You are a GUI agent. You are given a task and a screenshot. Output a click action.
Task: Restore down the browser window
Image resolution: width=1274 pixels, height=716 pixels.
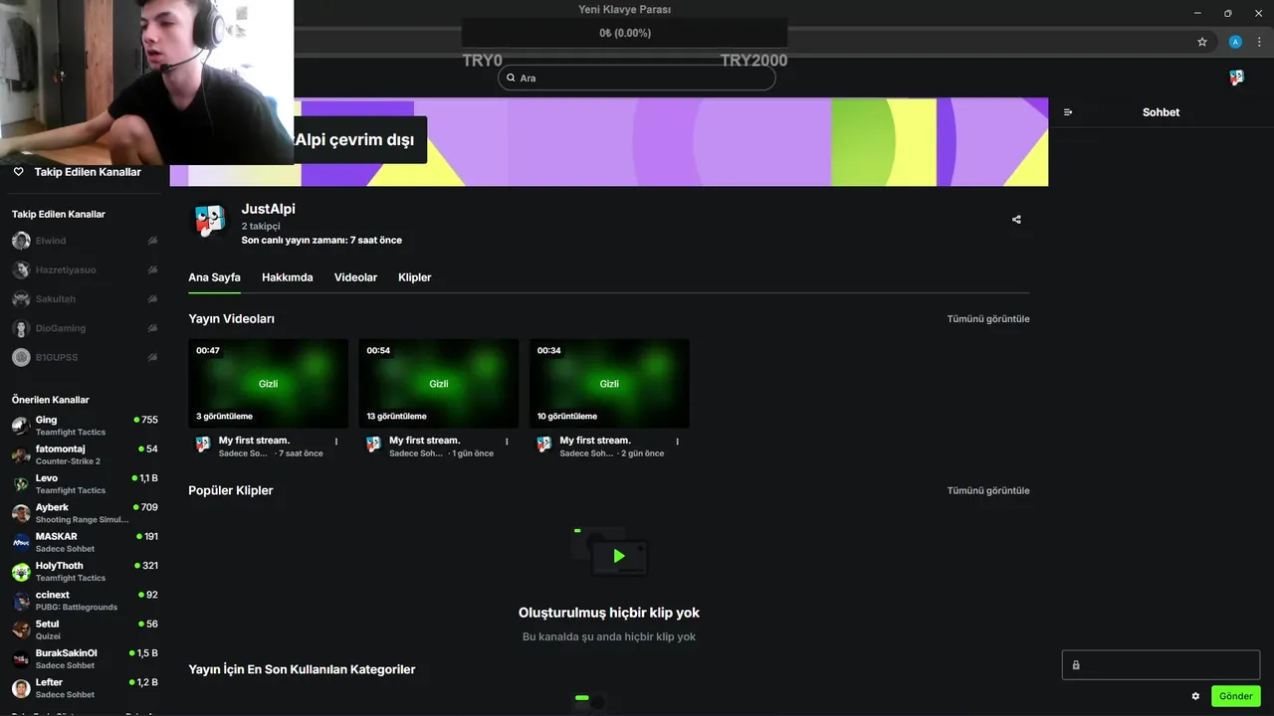1227,13
